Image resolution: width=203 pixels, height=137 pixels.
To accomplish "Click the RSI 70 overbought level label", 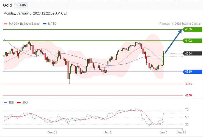I will [x=187, y=110].
